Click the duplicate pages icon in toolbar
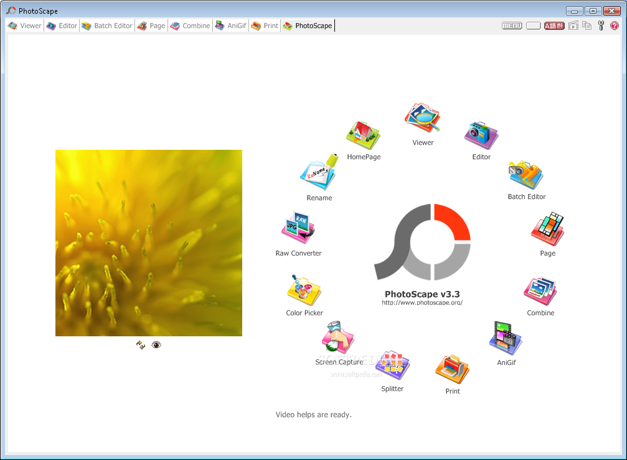 coord(587,25)
